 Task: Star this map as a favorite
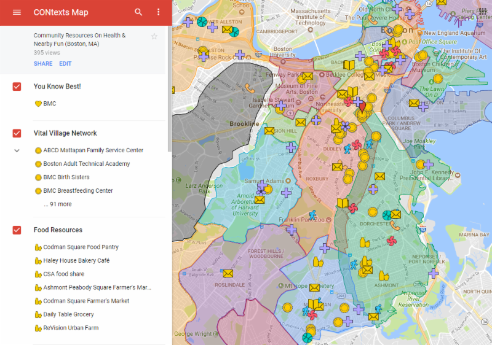154,36
